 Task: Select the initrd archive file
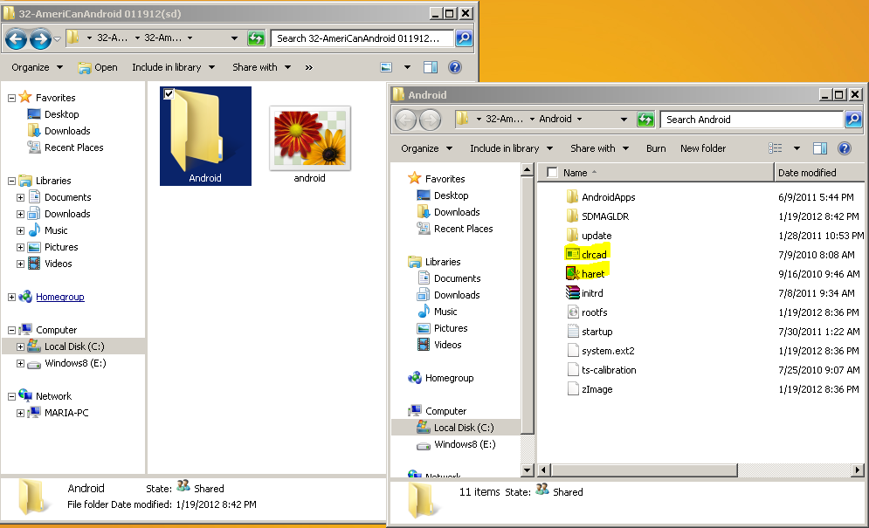pos(592,293)
